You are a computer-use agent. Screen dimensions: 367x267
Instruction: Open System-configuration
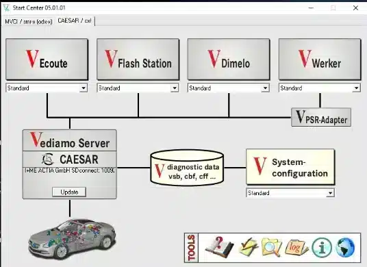click(x=290, y=167)
